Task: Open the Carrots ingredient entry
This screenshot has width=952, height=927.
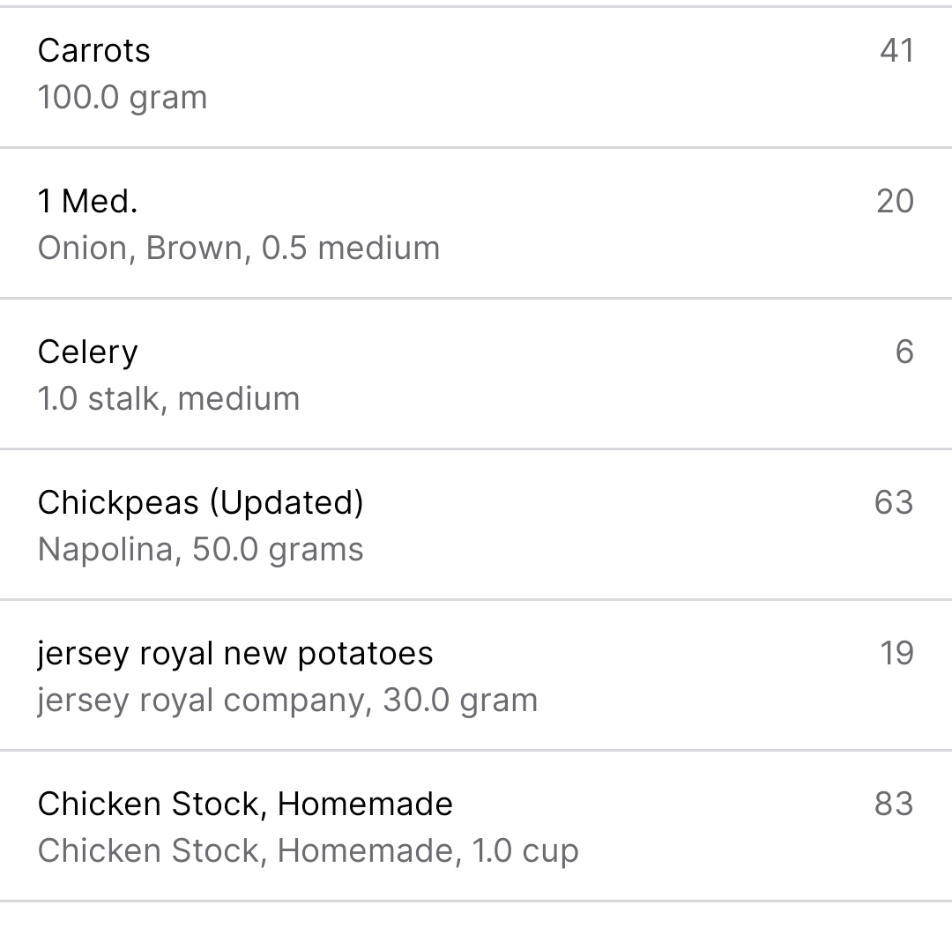Action: click(x=476, y=77)
